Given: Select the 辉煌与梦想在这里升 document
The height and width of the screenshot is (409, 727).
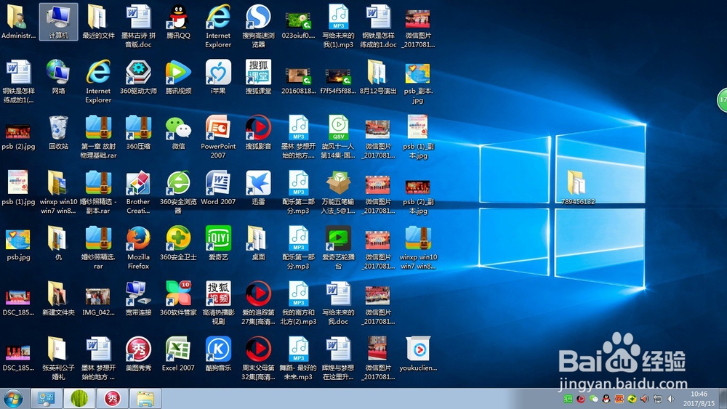Looking at the screenshot, I should click(339, 358).
